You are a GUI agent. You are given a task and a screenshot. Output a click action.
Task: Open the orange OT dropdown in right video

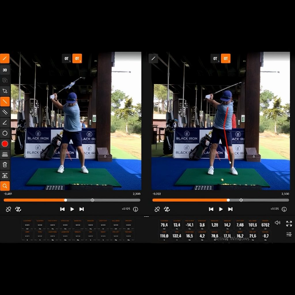pyautogui.click(x=226, y=58)
